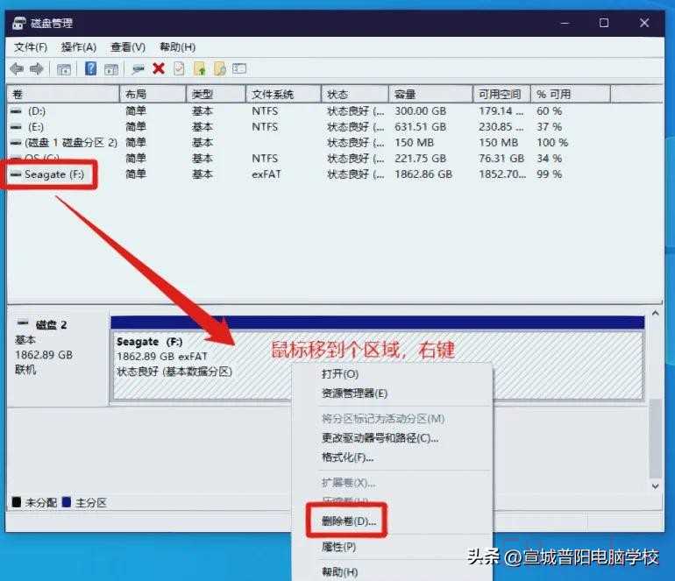Minimize the Disk Management window

[565, 23]
